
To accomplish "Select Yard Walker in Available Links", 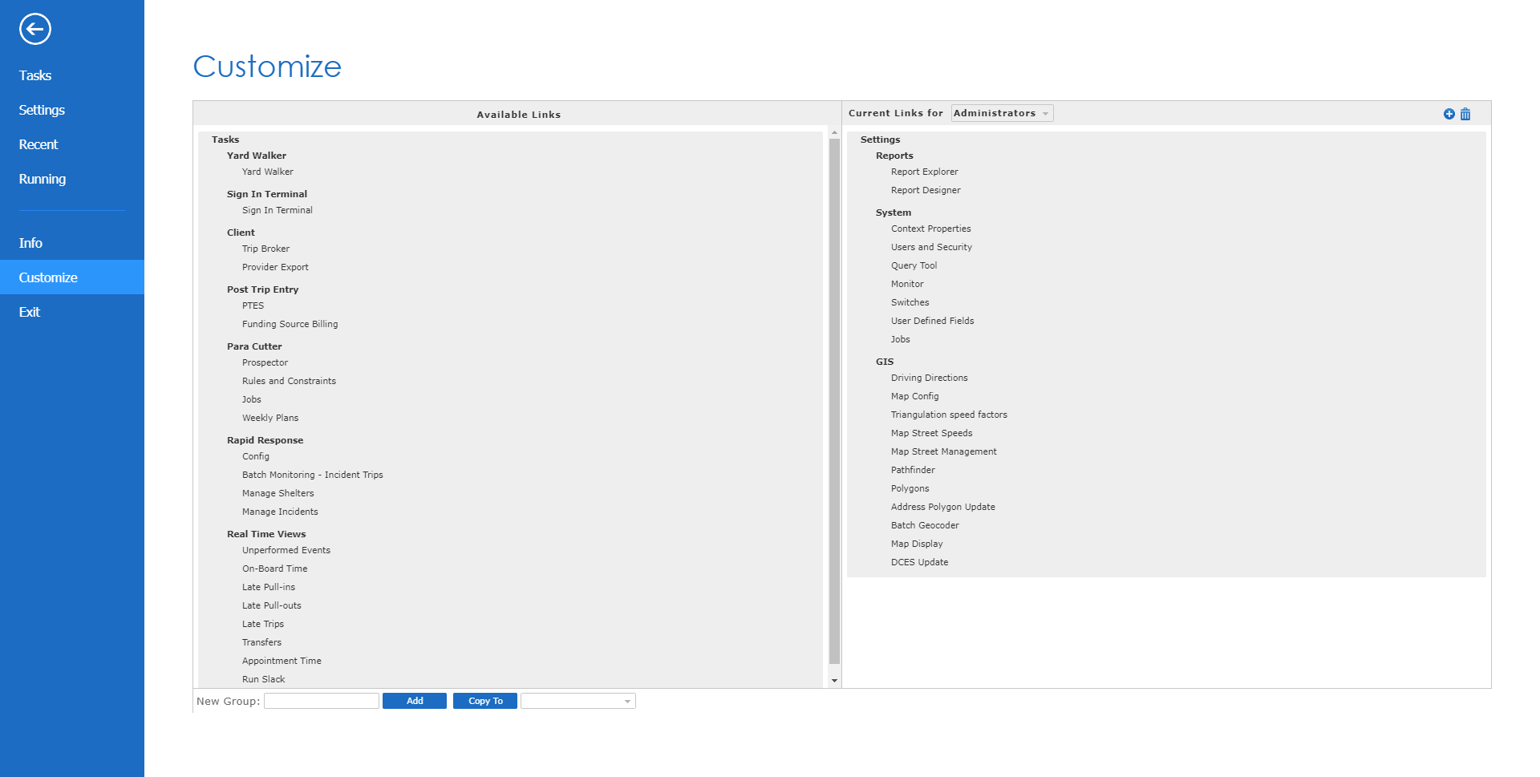I will pos(267,172).
